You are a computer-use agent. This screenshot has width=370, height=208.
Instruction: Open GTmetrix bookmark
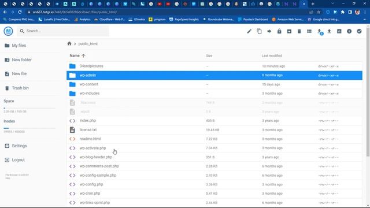136,19
